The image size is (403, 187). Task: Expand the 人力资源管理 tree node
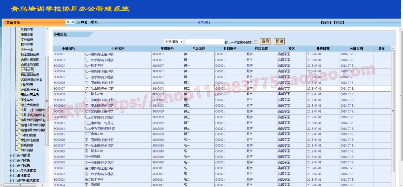pos(11,171)
